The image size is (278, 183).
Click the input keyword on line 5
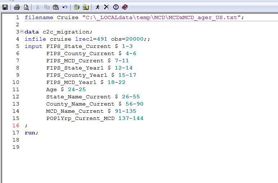pyautogui.click(x=34, y=46)
